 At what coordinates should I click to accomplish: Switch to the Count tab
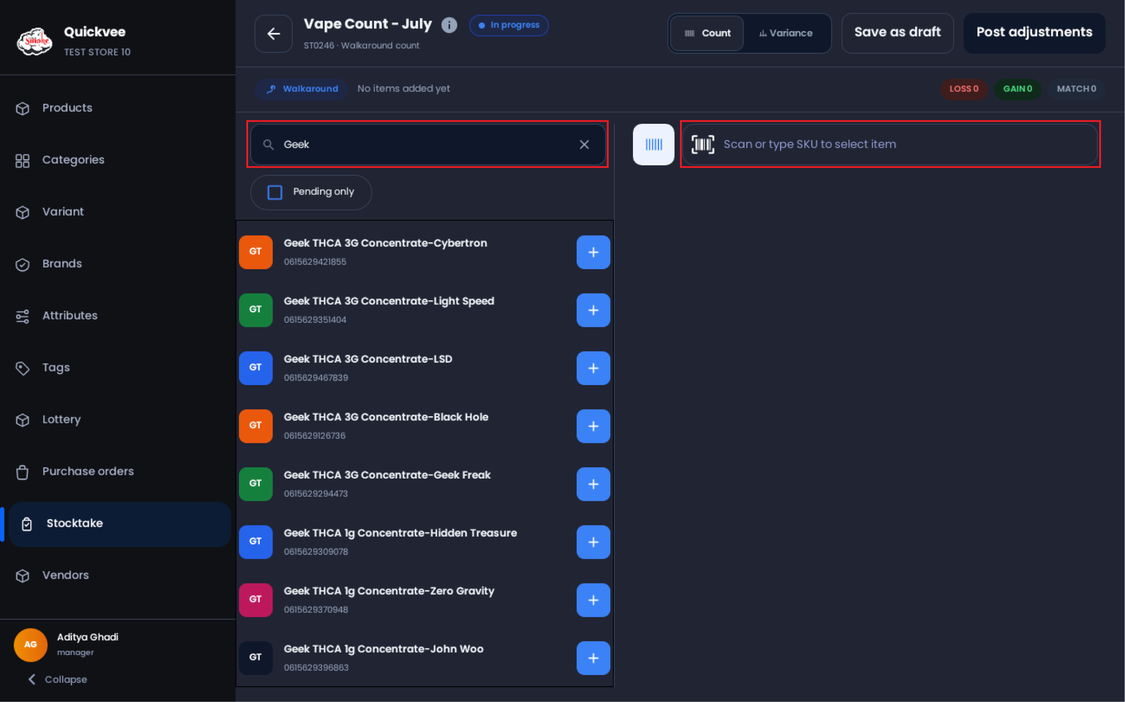(707, 33)
